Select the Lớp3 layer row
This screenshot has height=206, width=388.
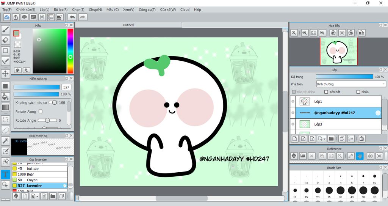336,124
